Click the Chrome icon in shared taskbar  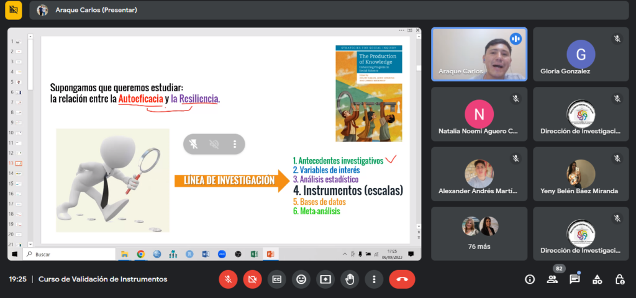pyautogui.click(x=141, y=255)
